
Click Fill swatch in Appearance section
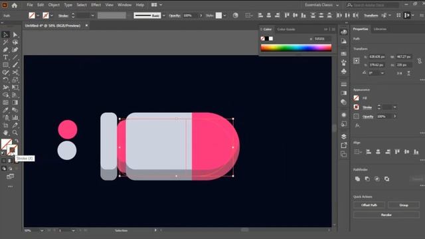point(356,98)
